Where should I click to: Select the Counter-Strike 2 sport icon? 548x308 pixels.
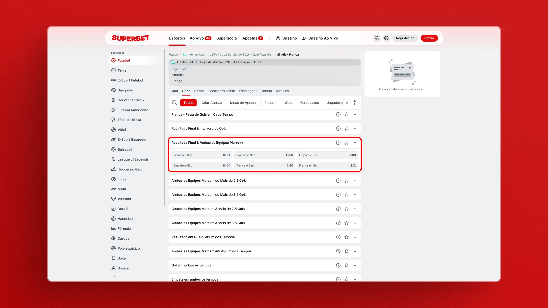(113, 100)
